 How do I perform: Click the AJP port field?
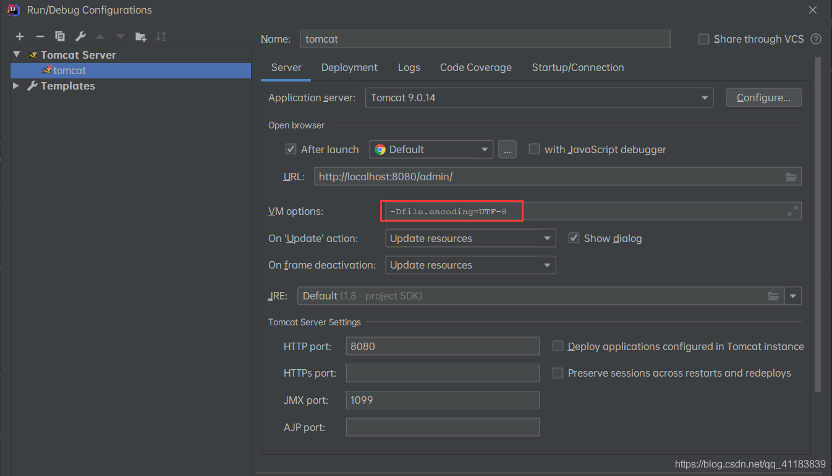443,427
